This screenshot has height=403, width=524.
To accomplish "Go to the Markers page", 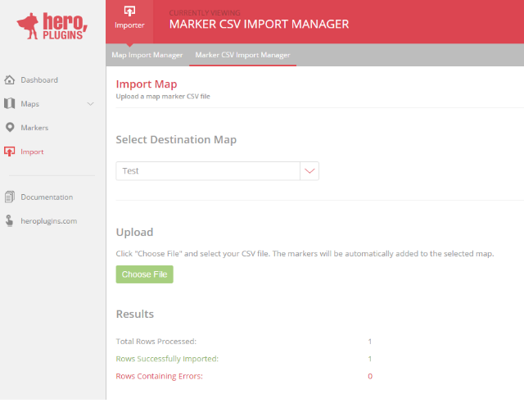I will (34, 128).
